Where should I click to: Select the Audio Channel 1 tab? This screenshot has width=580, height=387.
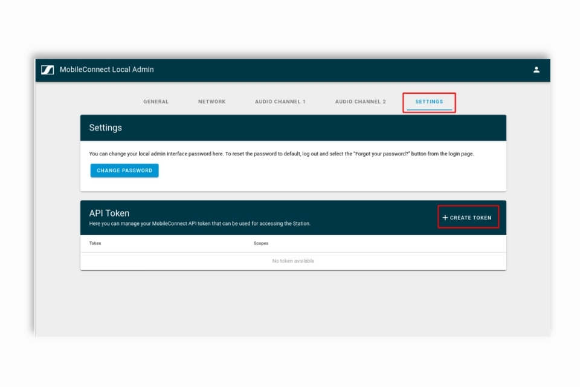280,102
